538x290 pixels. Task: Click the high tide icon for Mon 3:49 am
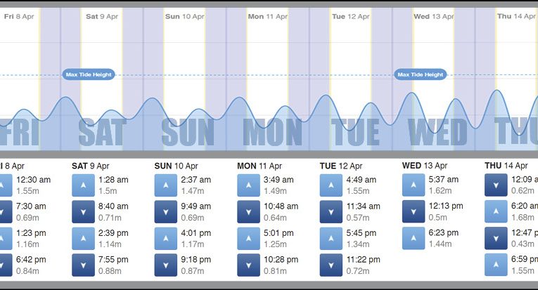tap(248, 185)
